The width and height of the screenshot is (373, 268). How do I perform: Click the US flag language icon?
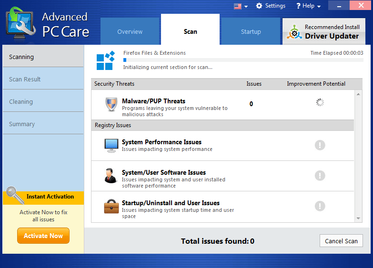pyautogui.click(x=237, y=6)
